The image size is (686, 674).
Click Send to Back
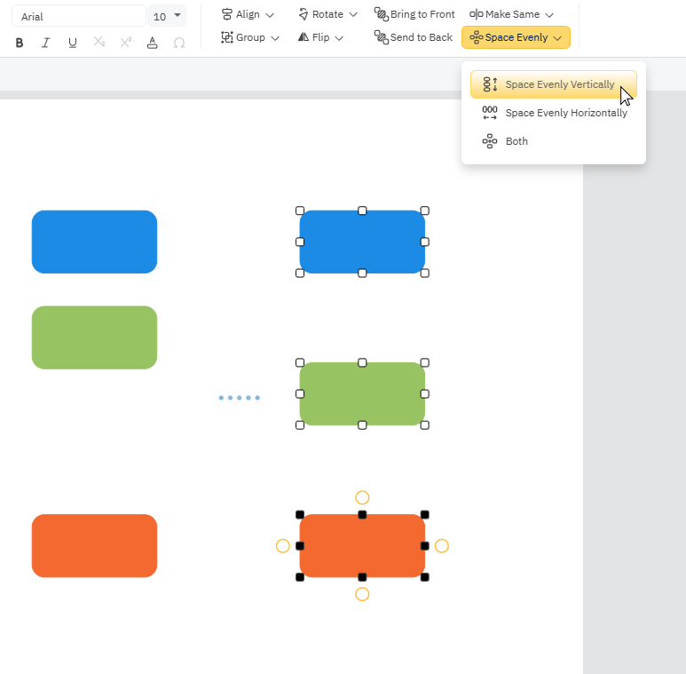(414, 37)
